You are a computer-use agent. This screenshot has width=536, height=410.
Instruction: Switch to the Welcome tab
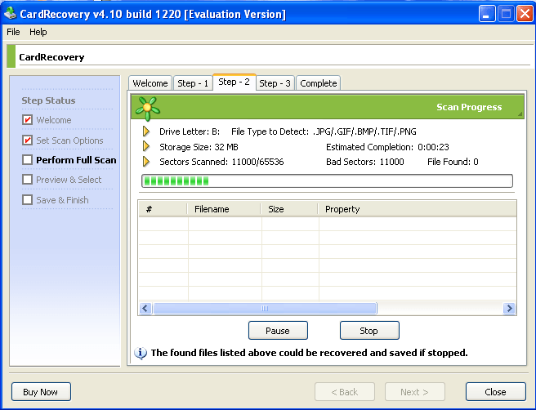click(150, 83)
